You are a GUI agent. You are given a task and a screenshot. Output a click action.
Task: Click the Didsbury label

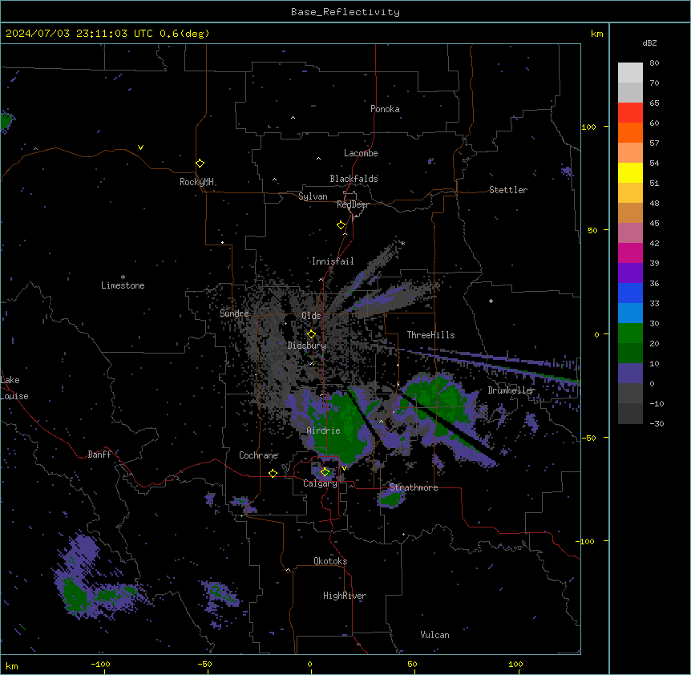coord(306,346)
